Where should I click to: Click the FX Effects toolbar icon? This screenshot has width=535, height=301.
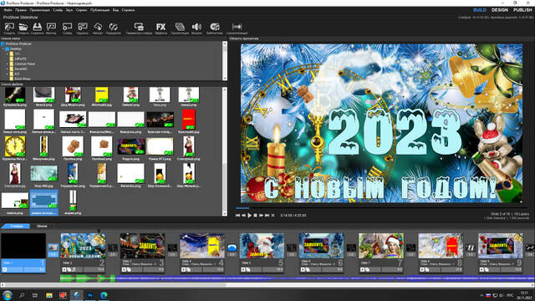(160, 28)
